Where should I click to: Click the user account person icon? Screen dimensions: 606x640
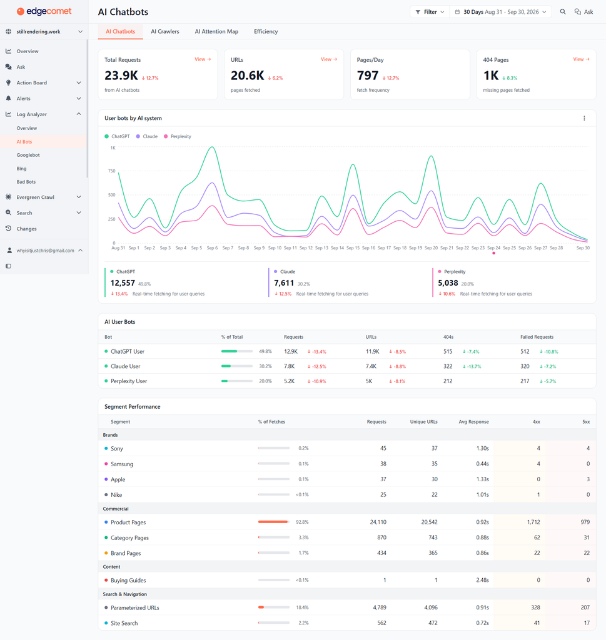9,251
